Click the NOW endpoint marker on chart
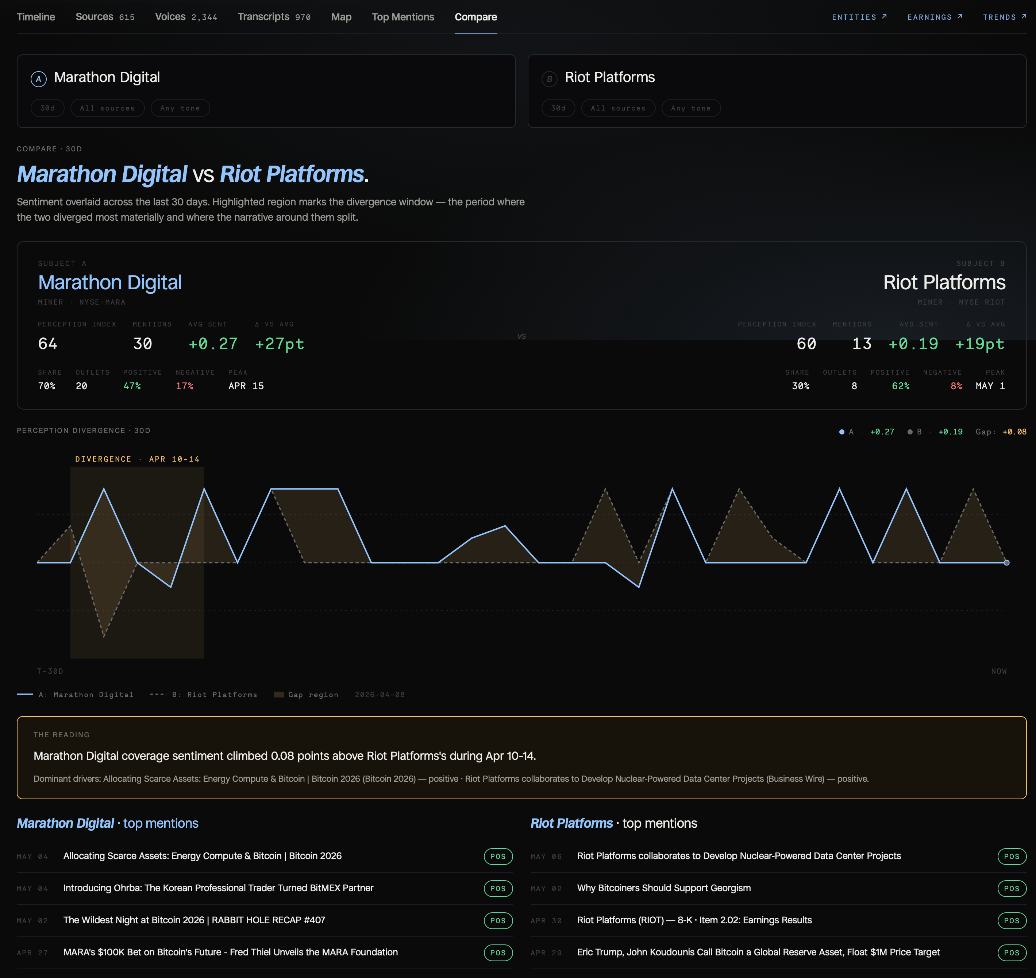 tap(1006, 563)
